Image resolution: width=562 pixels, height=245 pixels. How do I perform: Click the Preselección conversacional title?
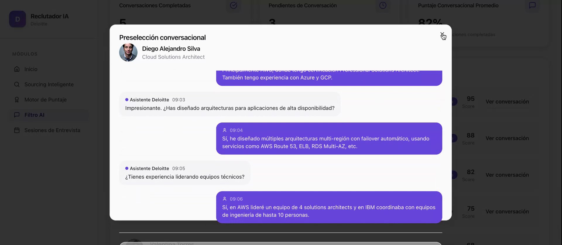pyautogui.click(x=162, y=38)
